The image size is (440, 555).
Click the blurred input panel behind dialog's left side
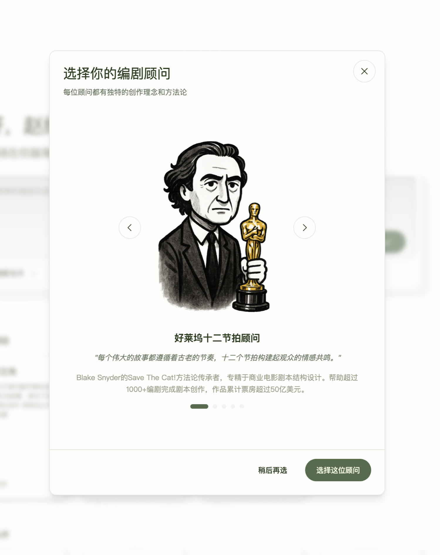pos(25,217)
